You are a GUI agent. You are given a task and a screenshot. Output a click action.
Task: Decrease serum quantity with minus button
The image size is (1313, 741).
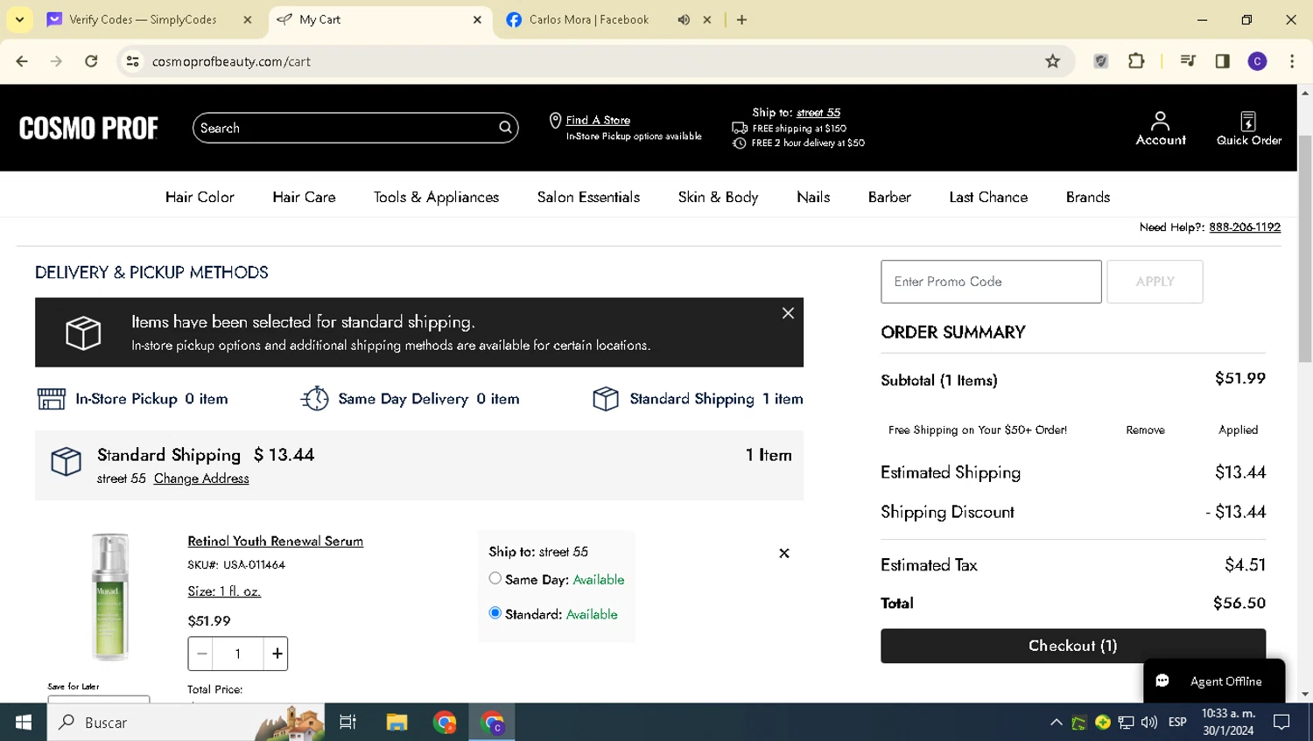pyautogui.click(x=201, y=654)
